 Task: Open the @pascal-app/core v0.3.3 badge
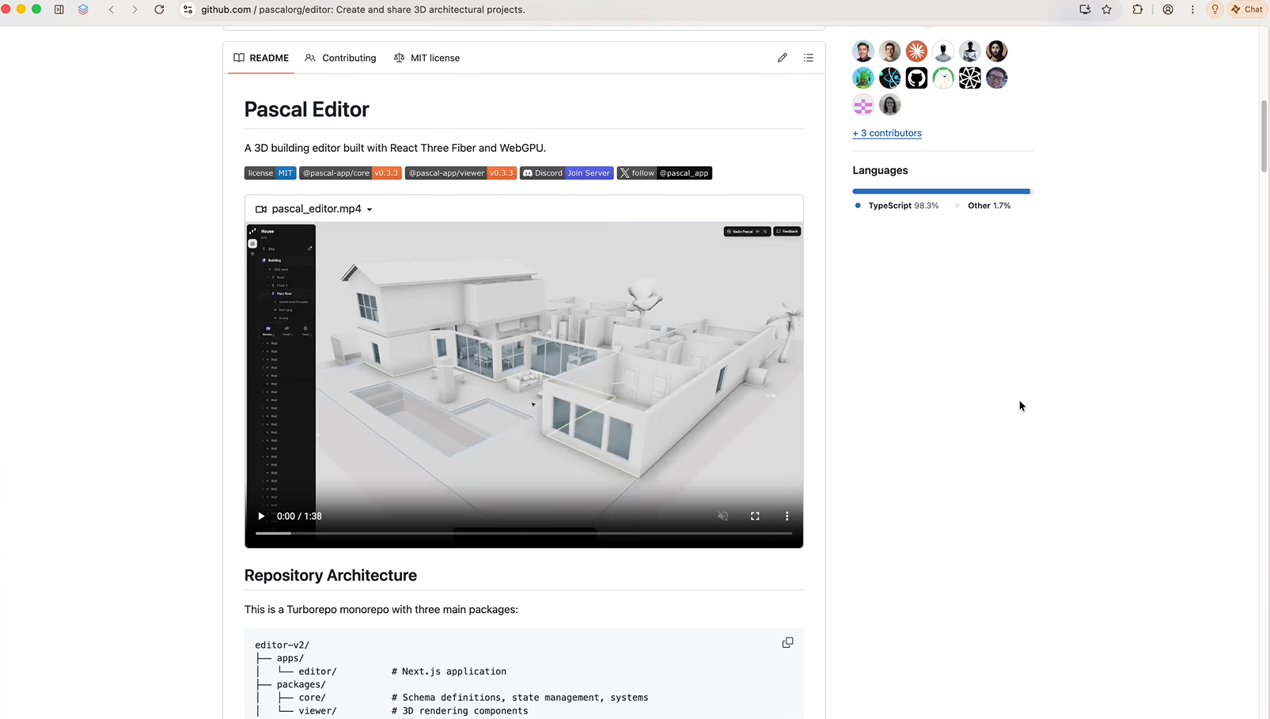click(x=351, y=173)
